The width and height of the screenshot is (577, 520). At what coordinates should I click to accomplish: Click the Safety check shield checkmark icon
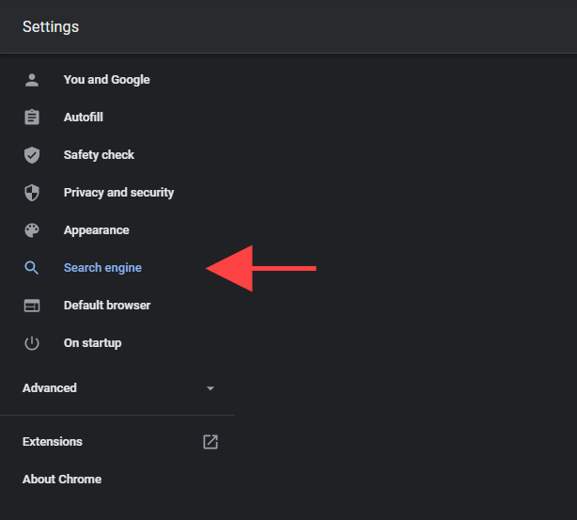[x=32, y=155]
